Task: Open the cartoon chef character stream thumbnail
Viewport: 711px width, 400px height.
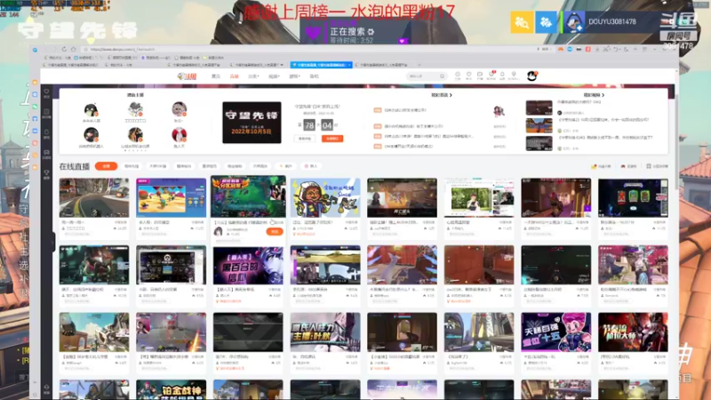Action: pos(325,197)
